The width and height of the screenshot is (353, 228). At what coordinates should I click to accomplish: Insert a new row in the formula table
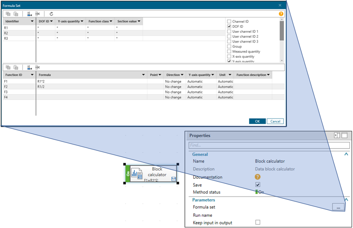tap(30, 67)
